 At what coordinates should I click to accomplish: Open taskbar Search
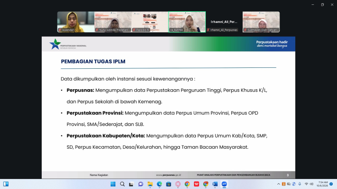tap(122, 184)
